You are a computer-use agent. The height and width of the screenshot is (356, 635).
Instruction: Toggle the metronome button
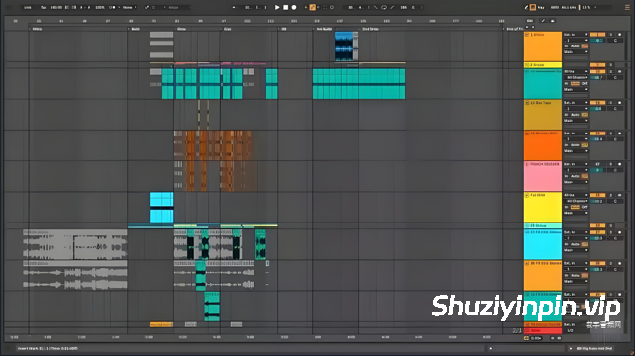click(112, 7)
